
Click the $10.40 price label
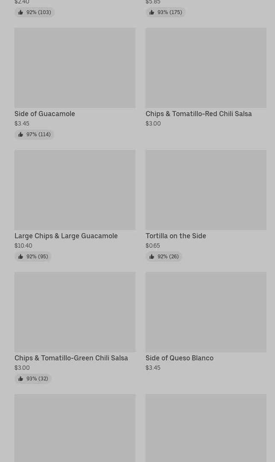[23, 246]
